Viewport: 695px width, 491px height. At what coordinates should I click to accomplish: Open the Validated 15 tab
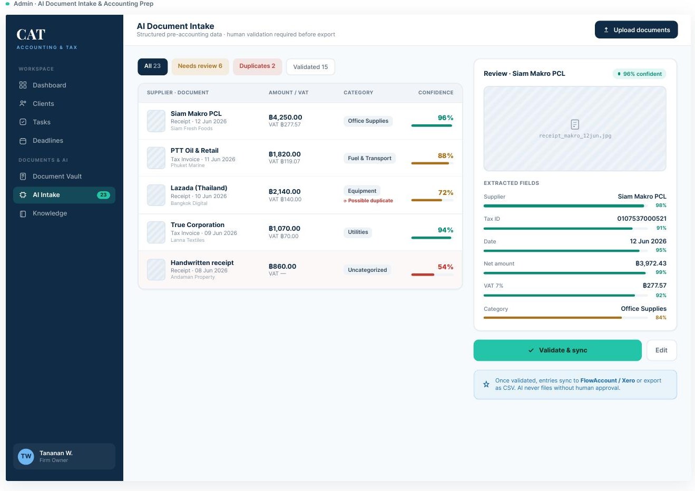coord(310,67)
